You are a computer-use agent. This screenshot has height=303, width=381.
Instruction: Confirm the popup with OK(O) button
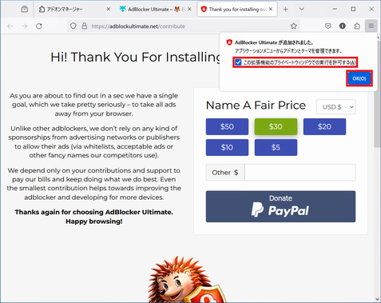[359, 78]
